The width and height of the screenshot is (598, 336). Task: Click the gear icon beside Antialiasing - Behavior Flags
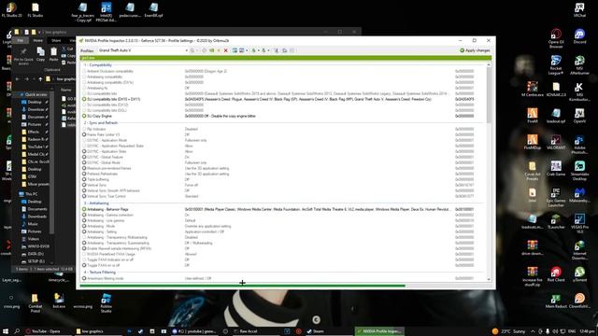point(84,209)
